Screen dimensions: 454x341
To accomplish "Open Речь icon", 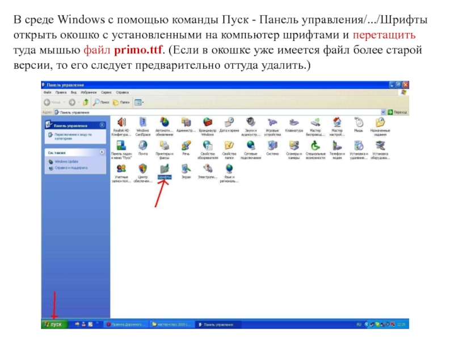I will pyautogui.click(x=186, y=148).
